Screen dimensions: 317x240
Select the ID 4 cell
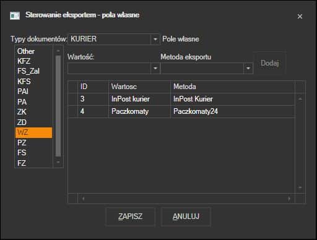point(93,111)
